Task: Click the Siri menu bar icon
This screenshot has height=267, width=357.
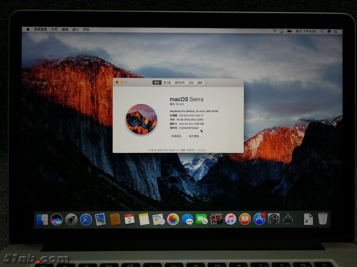Action: coord(329,32)
